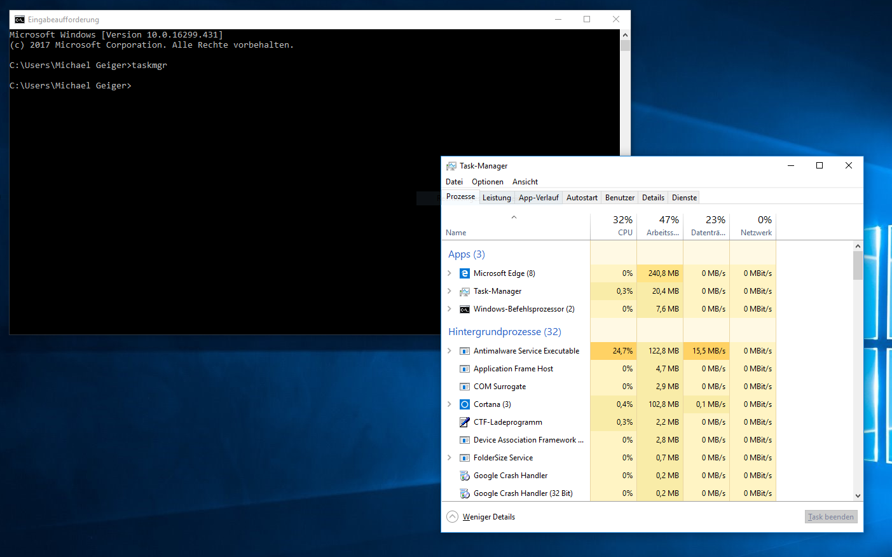The image size is (892, 557).
Task: Open the Optionen menu
Action: point(488,182)
